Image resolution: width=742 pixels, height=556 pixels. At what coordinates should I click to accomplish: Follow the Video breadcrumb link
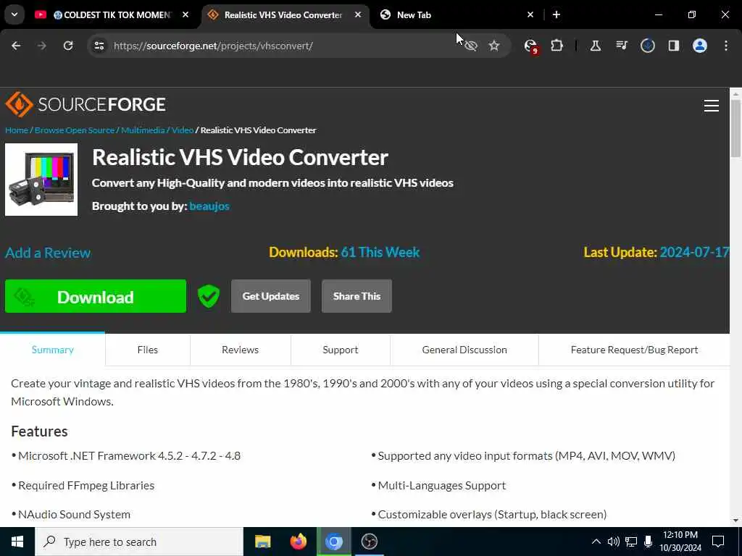pos(182,130)
